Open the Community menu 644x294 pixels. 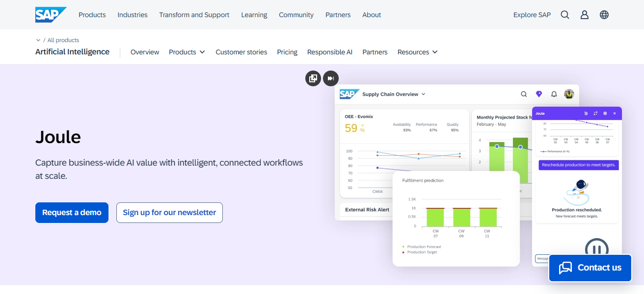[296, 15]
